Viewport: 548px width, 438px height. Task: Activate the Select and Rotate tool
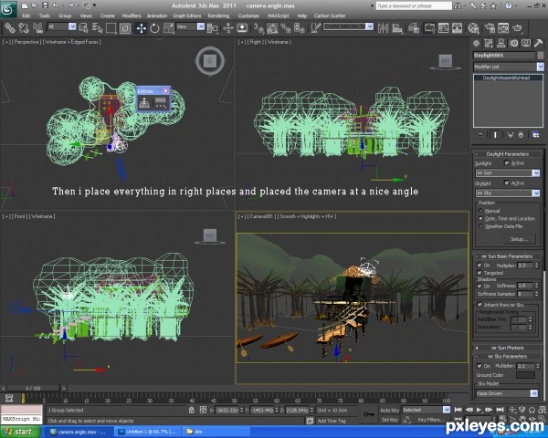click(155, 28)
